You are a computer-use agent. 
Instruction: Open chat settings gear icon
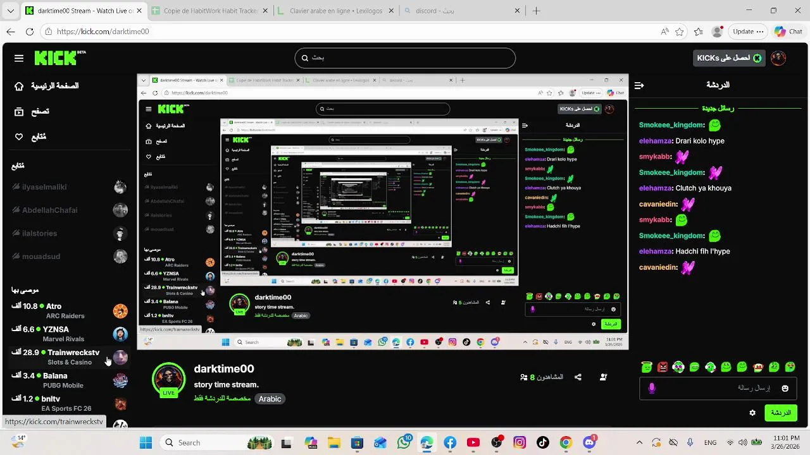tap(752, 413)
